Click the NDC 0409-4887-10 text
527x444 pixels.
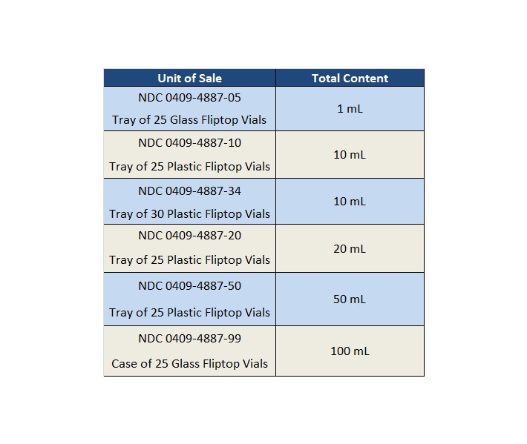coord(189,142)
